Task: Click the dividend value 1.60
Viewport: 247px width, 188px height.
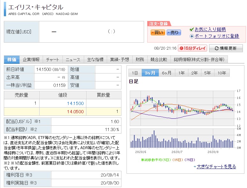Action: click(115, 122)
